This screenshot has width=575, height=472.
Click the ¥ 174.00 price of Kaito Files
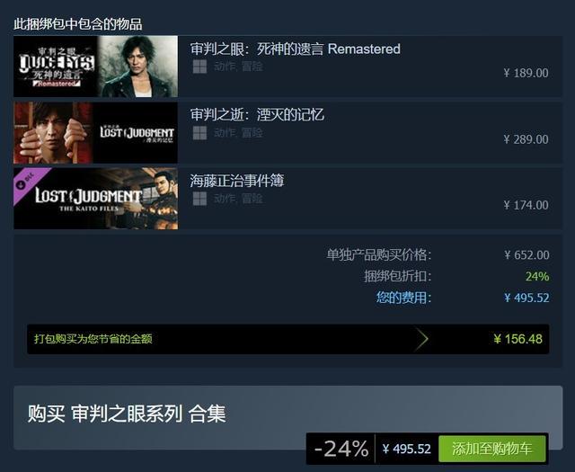point(526,205)
